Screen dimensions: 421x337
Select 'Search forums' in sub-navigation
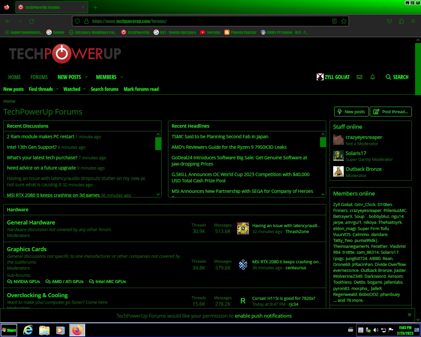(105, 89)
